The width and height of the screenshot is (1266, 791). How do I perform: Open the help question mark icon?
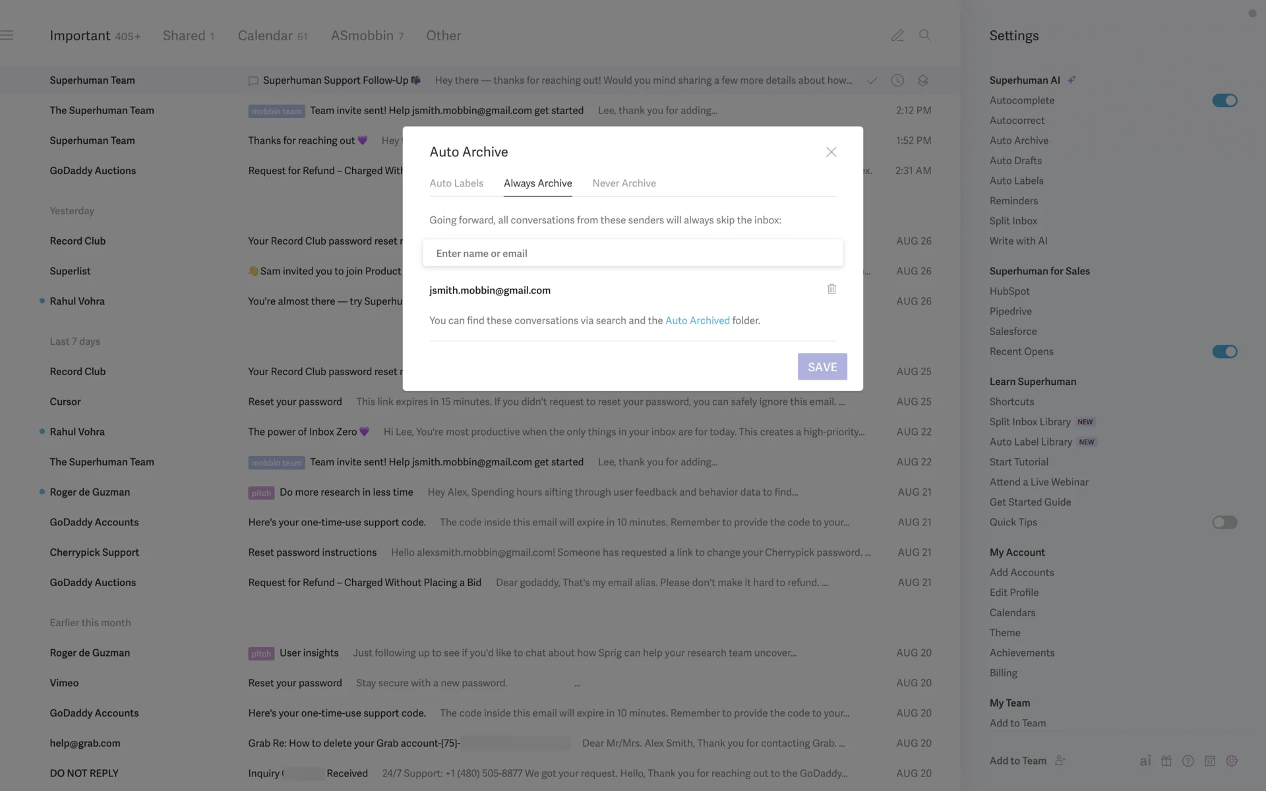pos(1188,761)
